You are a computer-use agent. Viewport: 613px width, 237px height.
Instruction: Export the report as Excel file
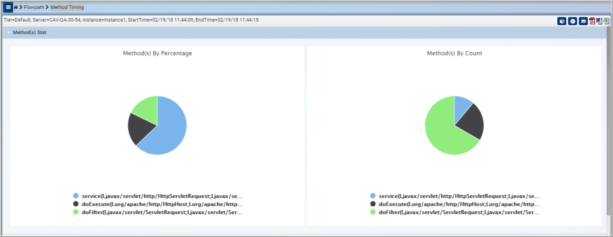coord(606,21)
